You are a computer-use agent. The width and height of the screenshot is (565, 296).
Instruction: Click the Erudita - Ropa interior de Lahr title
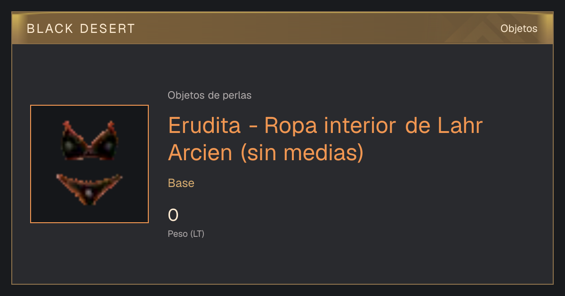(325, 125)
